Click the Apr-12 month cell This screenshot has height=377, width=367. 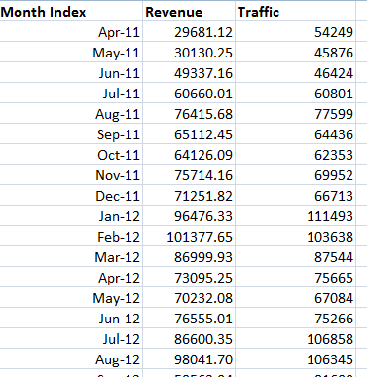71,278
